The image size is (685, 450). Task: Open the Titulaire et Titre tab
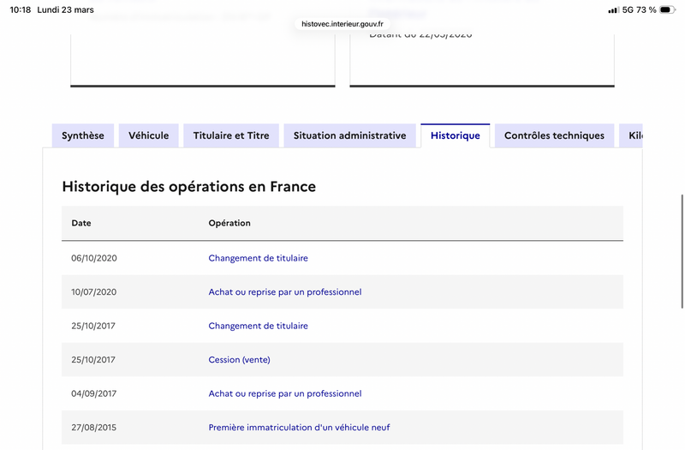click(x=231, y=135)
